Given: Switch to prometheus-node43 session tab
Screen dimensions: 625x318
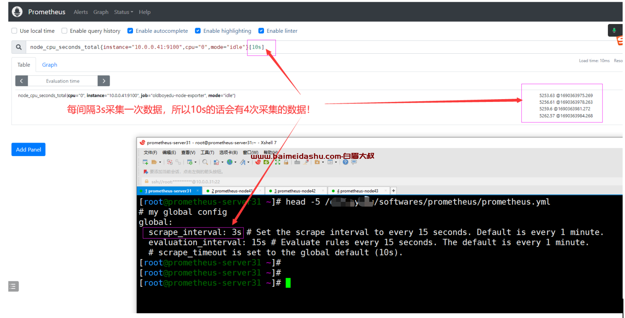Looking at the screenshot, I should point(358,191).
